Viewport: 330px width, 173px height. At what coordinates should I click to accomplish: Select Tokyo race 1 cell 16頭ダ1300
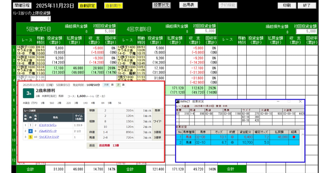point(26,50)
